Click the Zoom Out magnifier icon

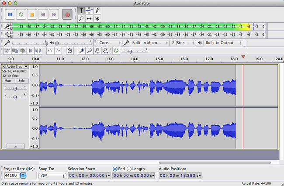(x=90, y=51)
